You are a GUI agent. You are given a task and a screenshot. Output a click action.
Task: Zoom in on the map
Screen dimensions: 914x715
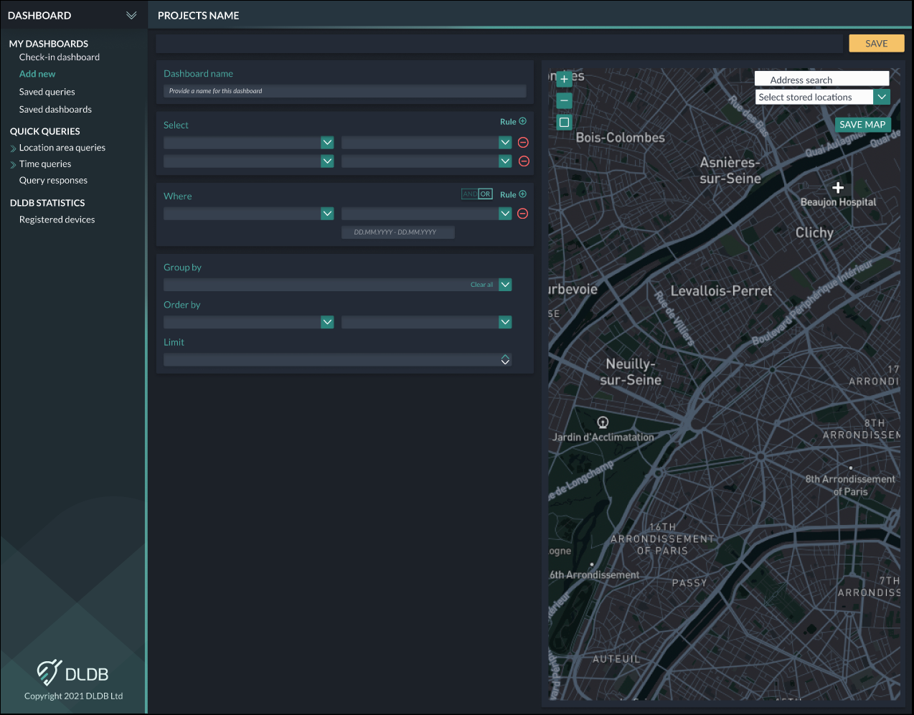coord(565,79)
